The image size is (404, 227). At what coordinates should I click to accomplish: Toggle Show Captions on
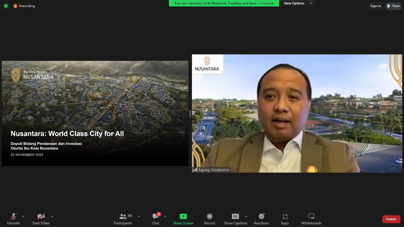coord(235,219)
